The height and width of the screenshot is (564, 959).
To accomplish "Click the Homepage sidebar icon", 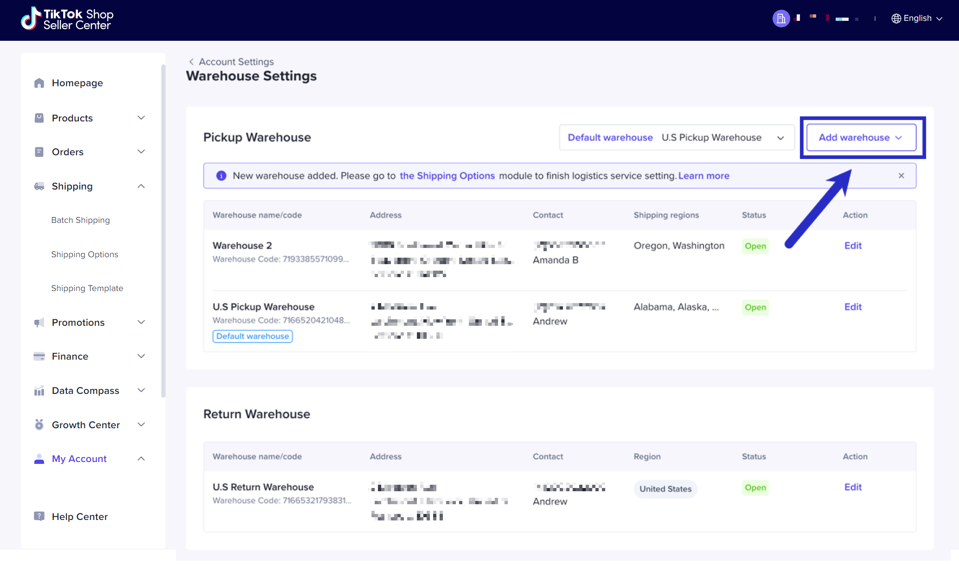I will point(39,82).
